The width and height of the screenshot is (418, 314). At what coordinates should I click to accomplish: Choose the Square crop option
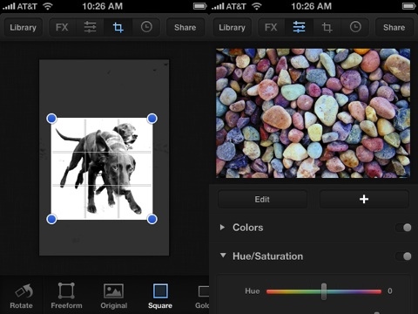160,296
